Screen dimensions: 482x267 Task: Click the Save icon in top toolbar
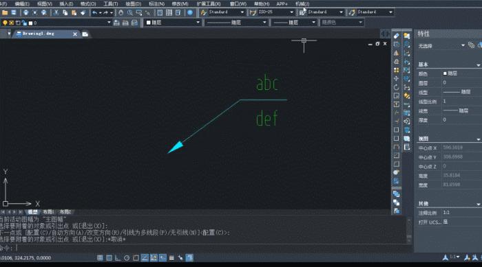14,12
